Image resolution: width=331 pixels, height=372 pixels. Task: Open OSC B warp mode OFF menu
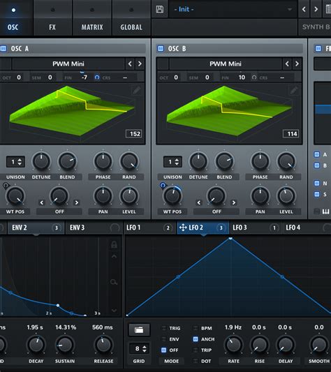[x=216, y=211]
